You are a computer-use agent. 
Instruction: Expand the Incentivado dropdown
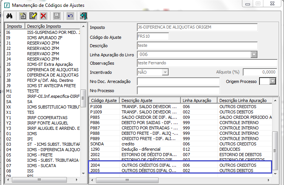pyautogui.click(x=165, y=72)
